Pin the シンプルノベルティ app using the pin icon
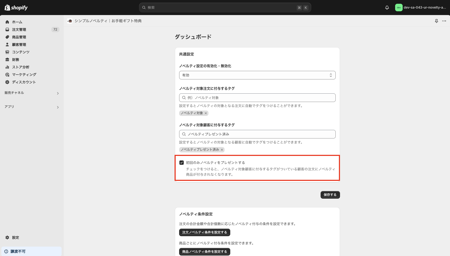 436,21
